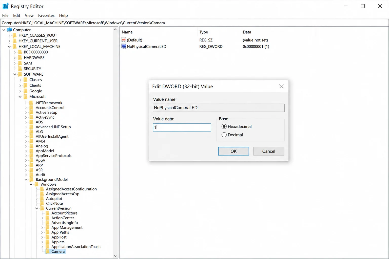Click the Camera folder icon
This screenshot has width=389, height=259.
coord(47,251)
